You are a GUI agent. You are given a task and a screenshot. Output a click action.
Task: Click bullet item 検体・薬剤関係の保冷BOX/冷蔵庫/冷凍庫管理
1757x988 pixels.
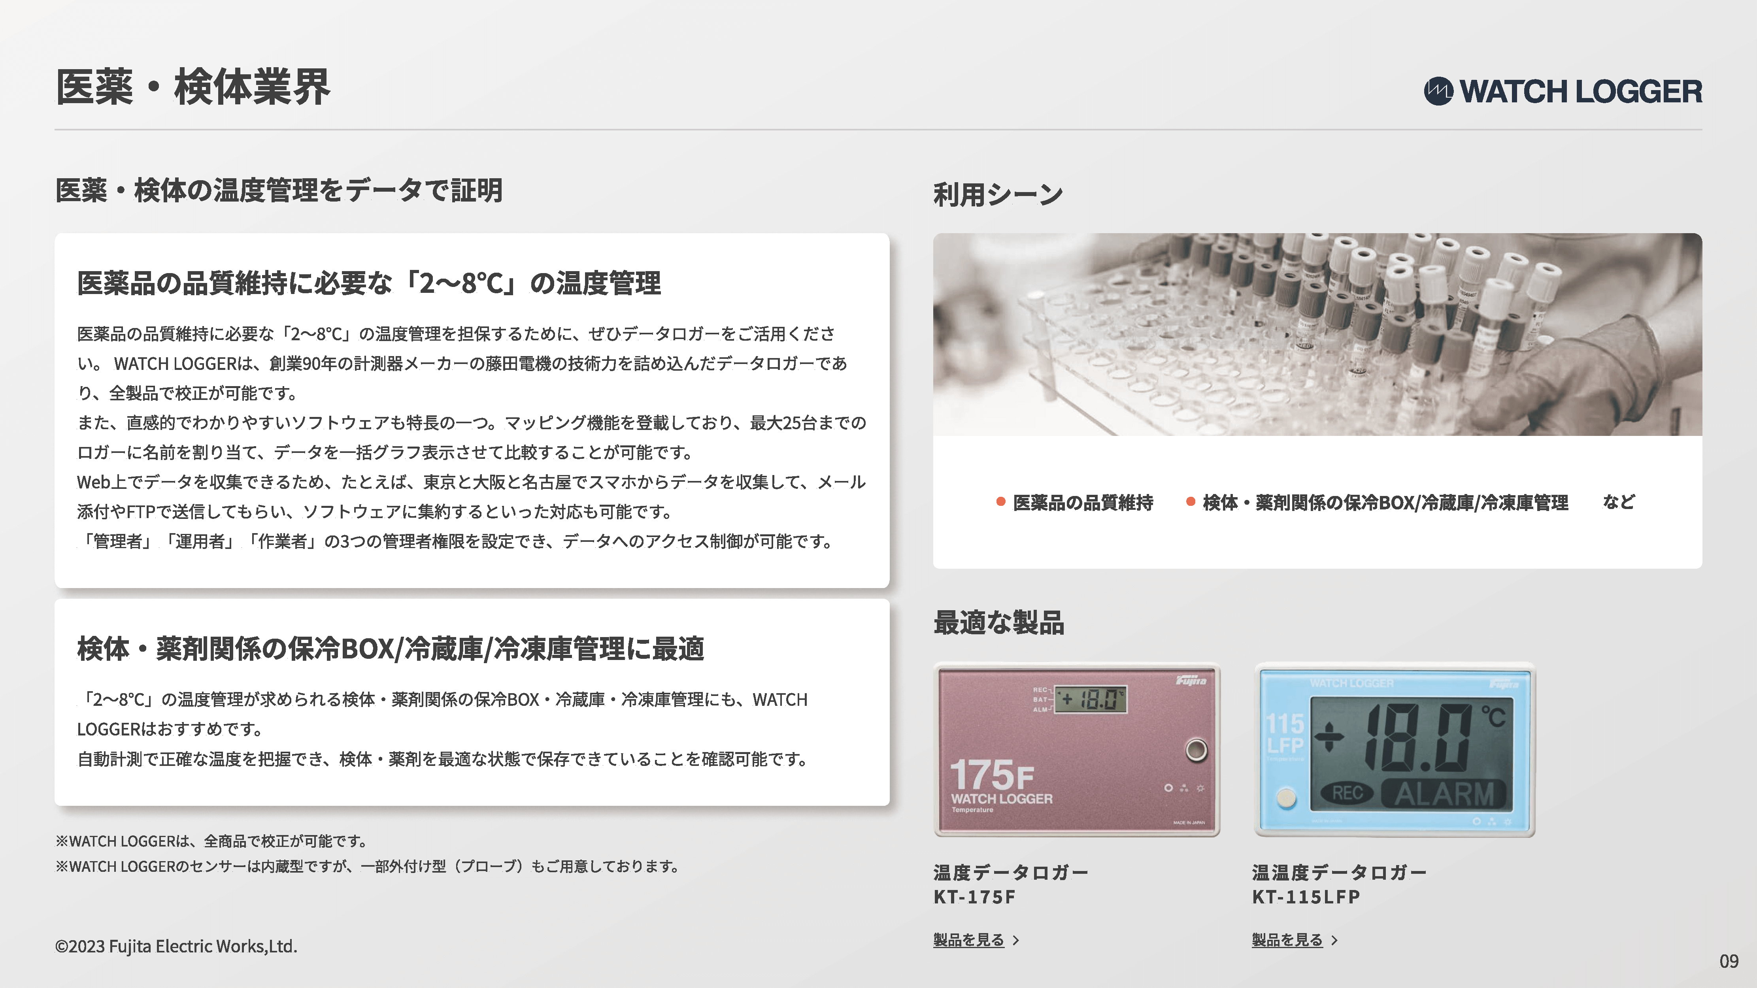(1385, 503)
